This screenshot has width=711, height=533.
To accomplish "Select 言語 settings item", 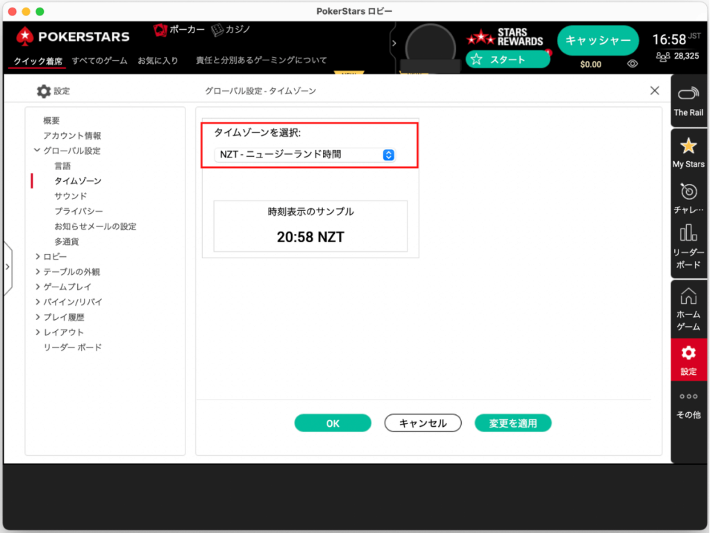I will [62, 166].
